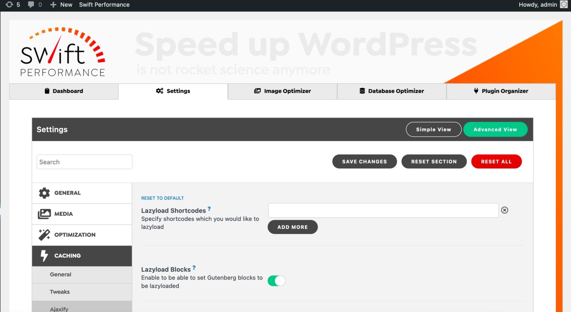The image size is (571, 312).
Task: Click inside the settings Search box
Action: pos(84,162)
